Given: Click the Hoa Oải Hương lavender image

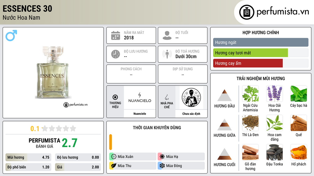Looking at the screenshot, I should tap(274, 94).
